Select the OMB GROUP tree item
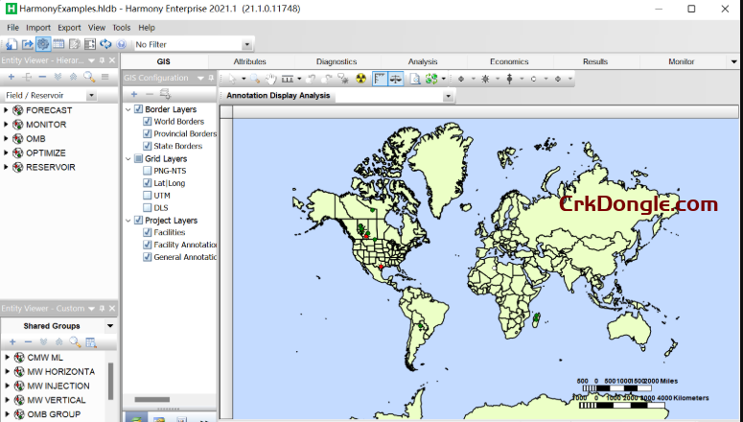Screen dimensions: 743x422 tap(53, 414)
